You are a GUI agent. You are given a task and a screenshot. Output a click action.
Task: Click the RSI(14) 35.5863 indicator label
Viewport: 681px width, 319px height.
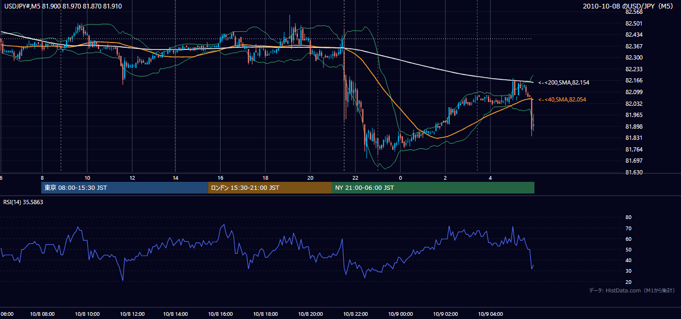click(22, 202)
